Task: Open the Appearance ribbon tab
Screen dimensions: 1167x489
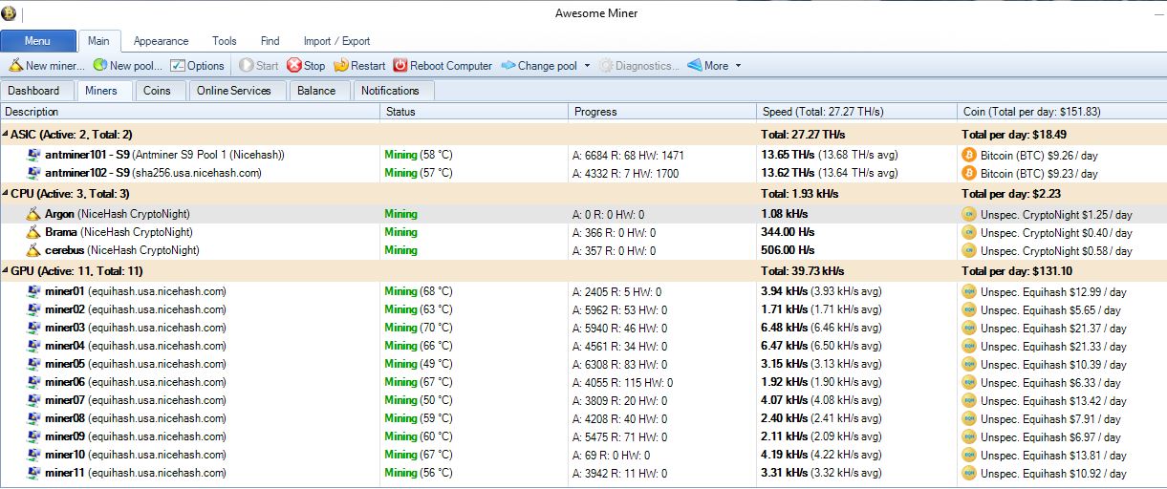Action: click(161, 41)
